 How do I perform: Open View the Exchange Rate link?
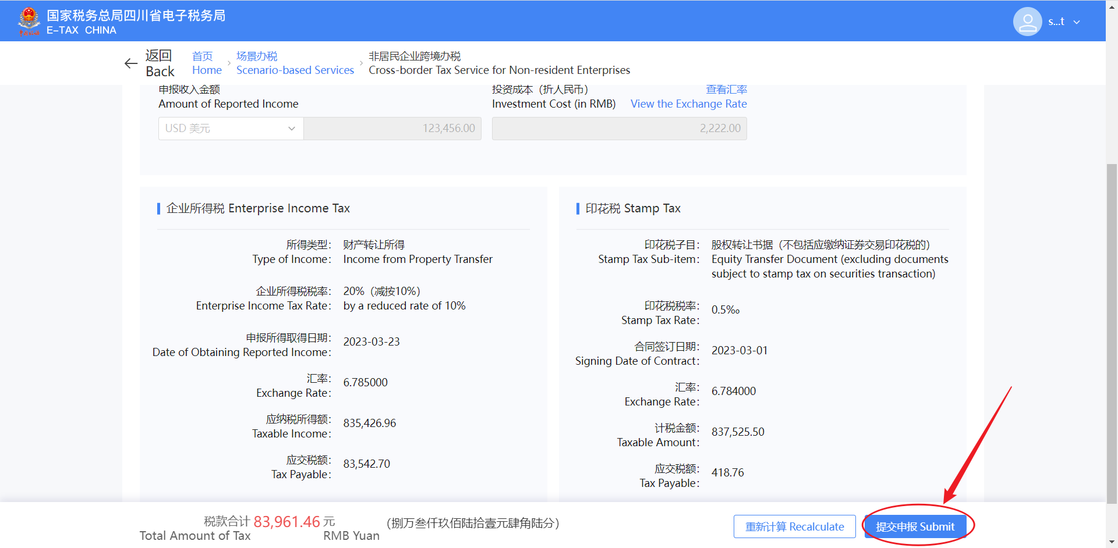point(688,104)
